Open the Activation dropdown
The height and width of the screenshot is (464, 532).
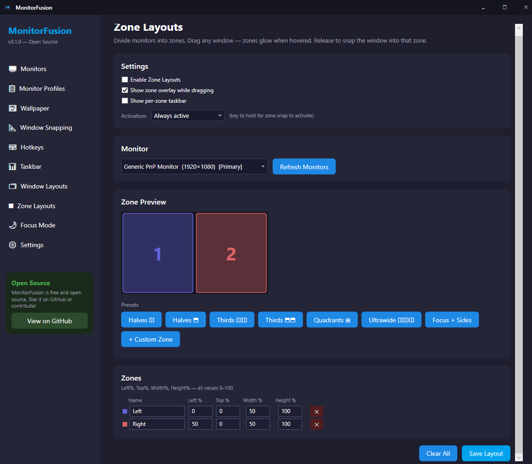pyautogui.click(x=188, y=115)
